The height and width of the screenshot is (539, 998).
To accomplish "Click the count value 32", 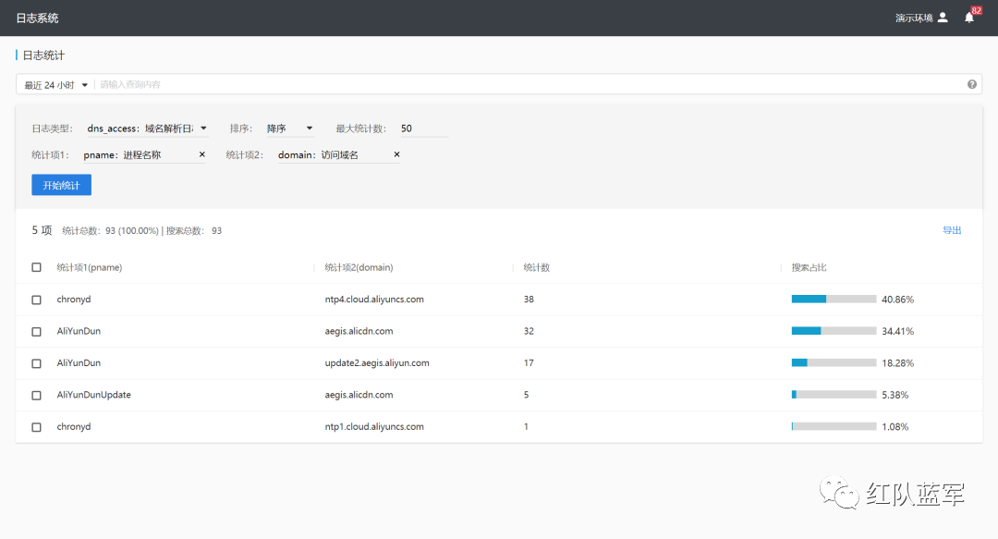I will (529, 331).
